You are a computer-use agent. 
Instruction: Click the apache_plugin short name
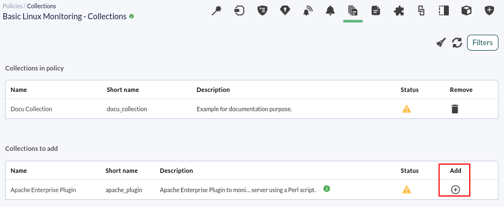point(124,190)
